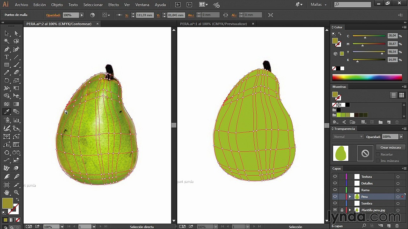The width and height of the screenshot is (408, 229).
Task: Click the Stock St icon in menu bar
Action: (x=189, y=5)
